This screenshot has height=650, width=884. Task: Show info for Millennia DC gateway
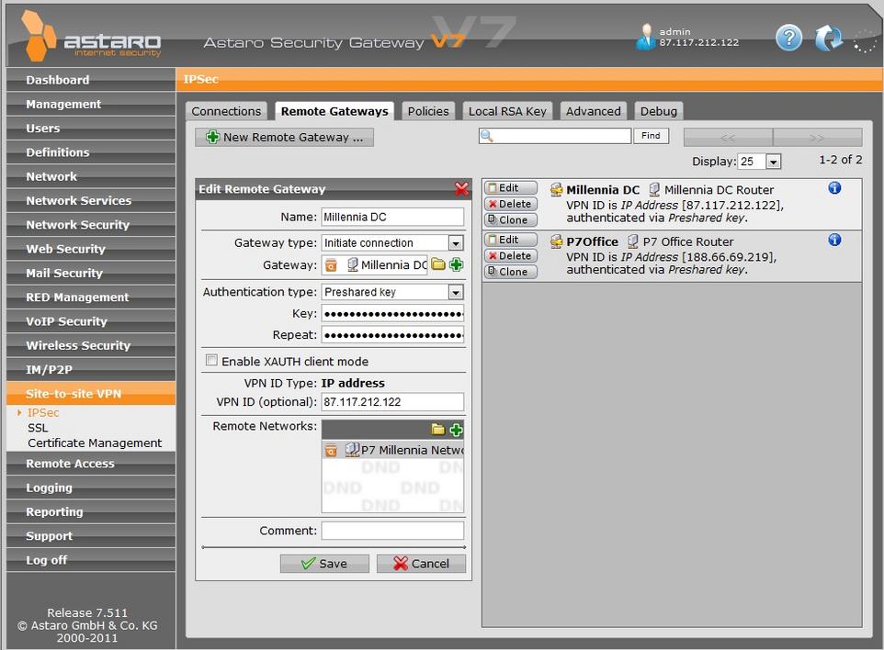[834, 188]
